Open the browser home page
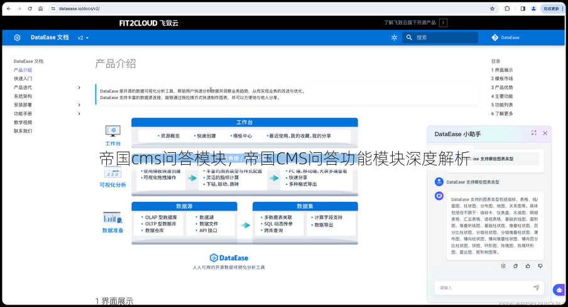Viewport: 568px width, 307px height. coord(41,9)
